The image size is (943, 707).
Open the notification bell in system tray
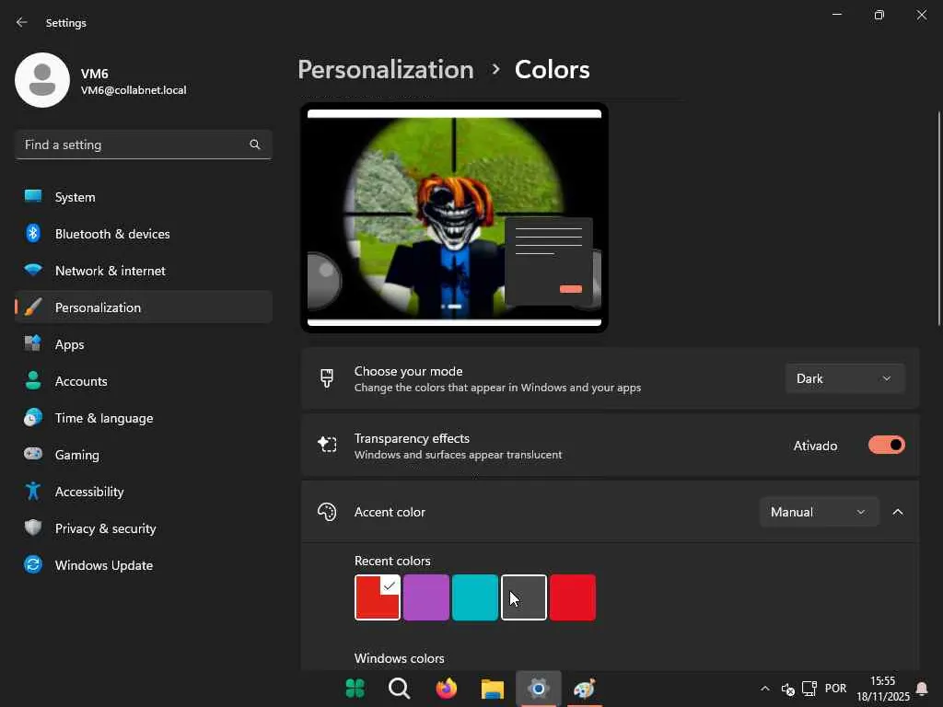pos(921,689)
